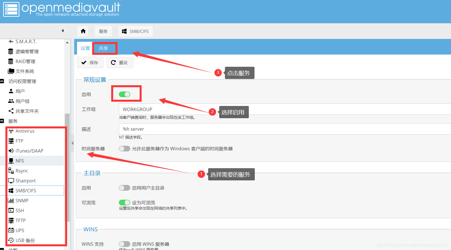Switch to the 设置 tab

(x=85, y=48)
